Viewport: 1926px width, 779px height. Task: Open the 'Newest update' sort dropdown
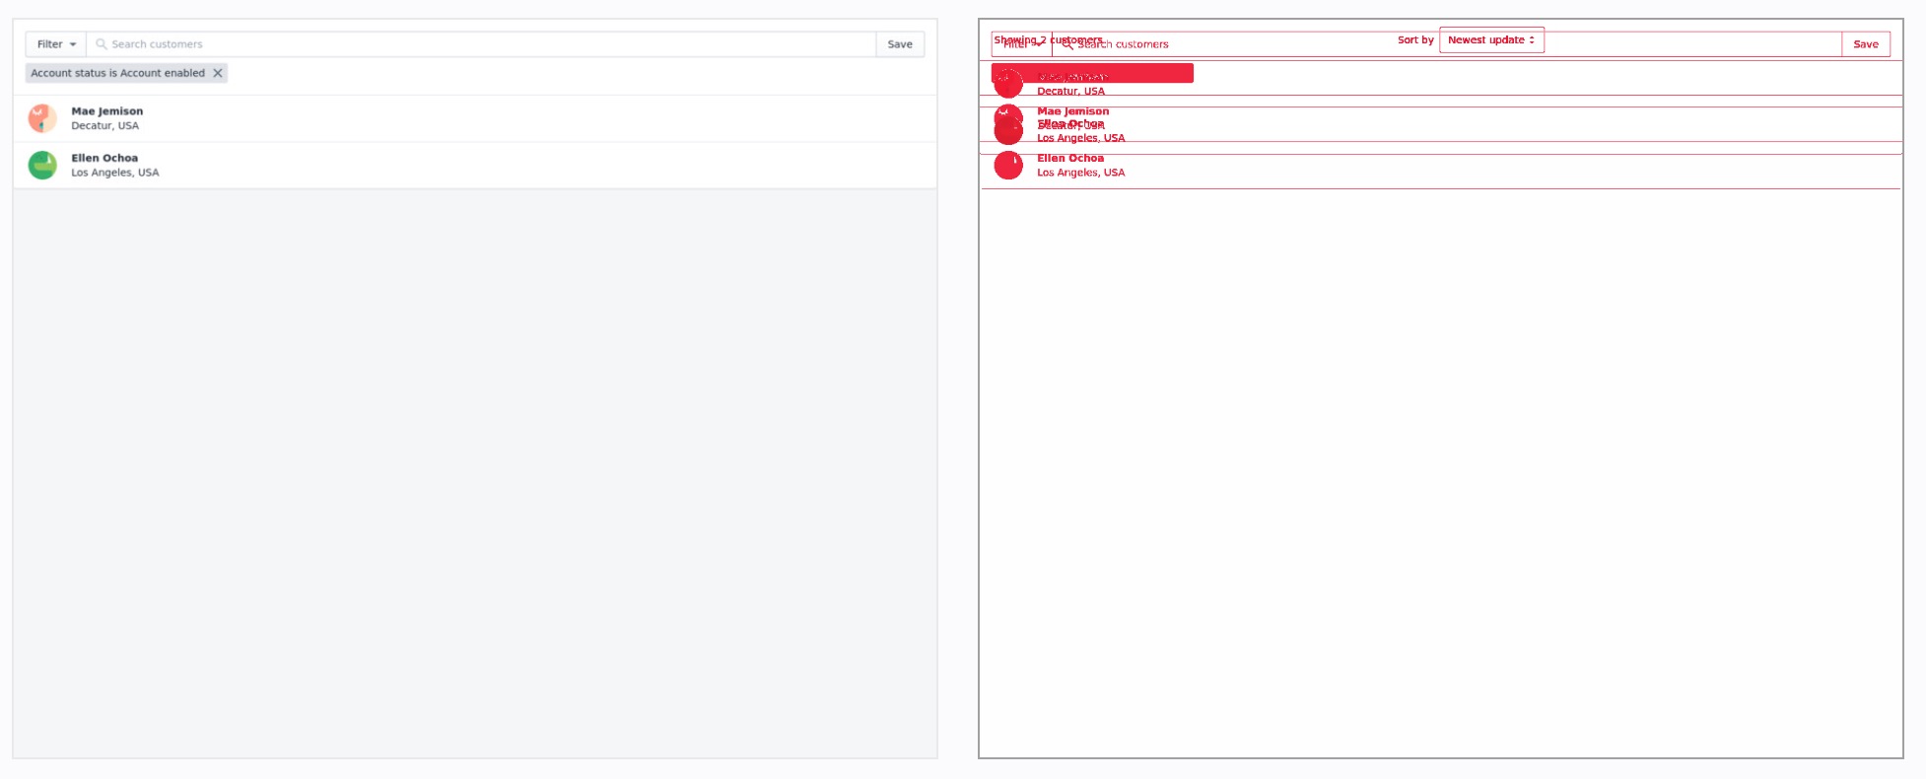click(x=1491, y=40)
